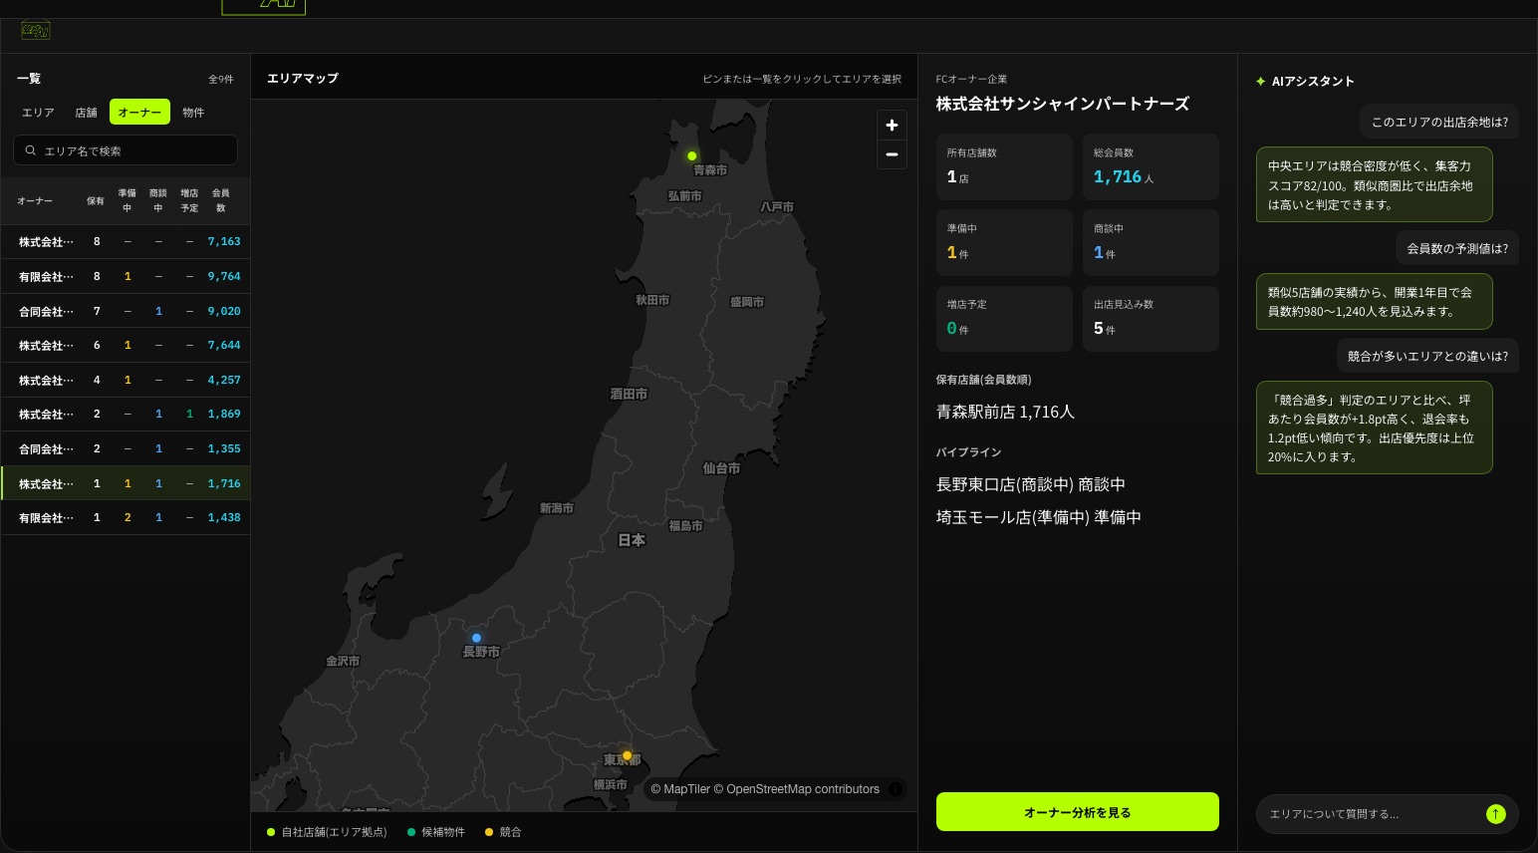Click the 所有店舗数 stat card

tap(1004, 167)
